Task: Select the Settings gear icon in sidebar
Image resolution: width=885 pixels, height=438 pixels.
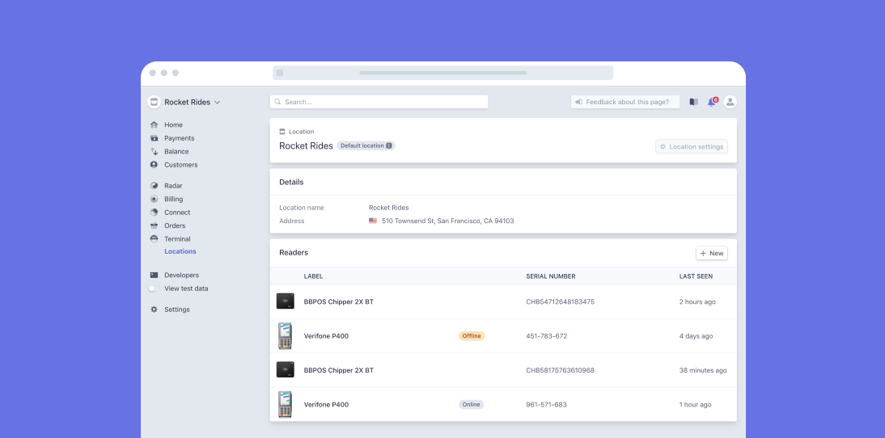Action: tap(155, 310)
